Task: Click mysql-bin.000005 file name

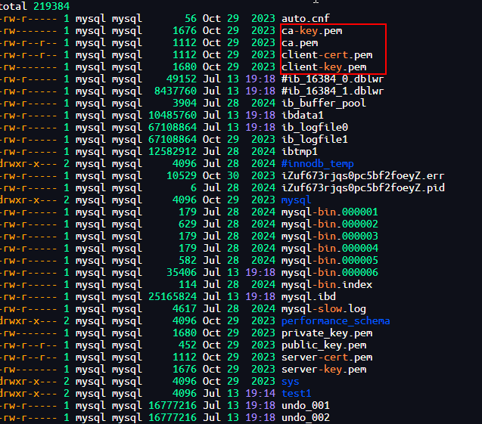Action: tap(330, 261)
